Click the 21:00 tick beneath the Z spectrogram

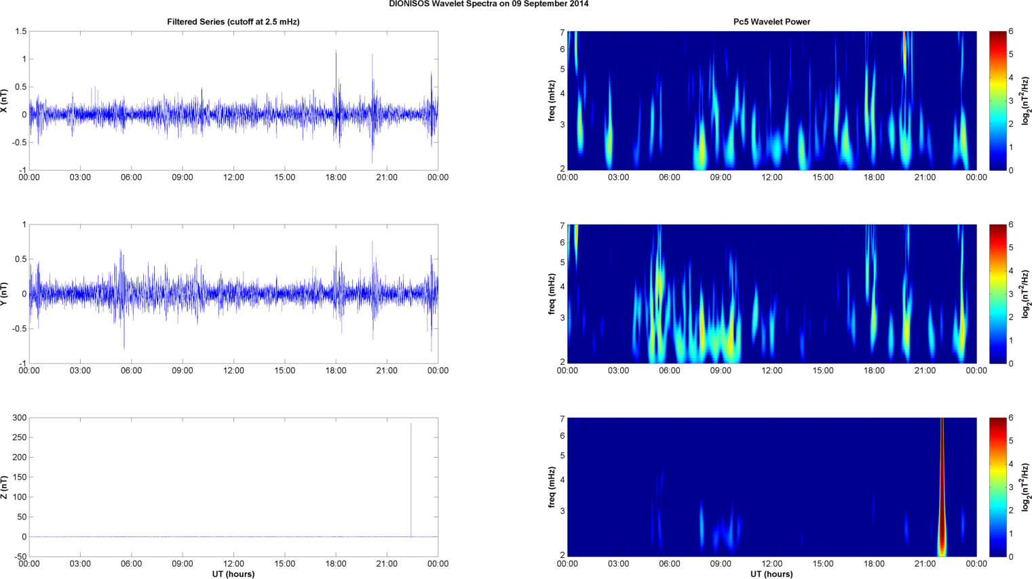(925, 563)
